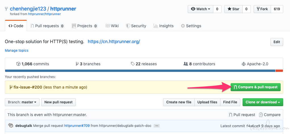The image size is (290, 134).
Task: Open the 3 branches list
Action: (88, 64)
